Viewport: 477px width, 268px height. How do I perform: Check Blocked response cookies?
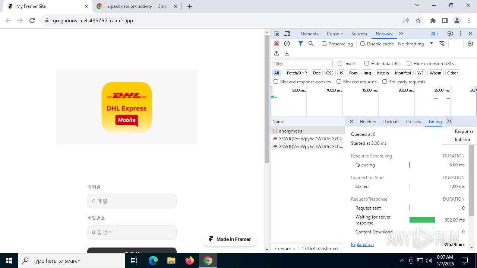(276, 82)
